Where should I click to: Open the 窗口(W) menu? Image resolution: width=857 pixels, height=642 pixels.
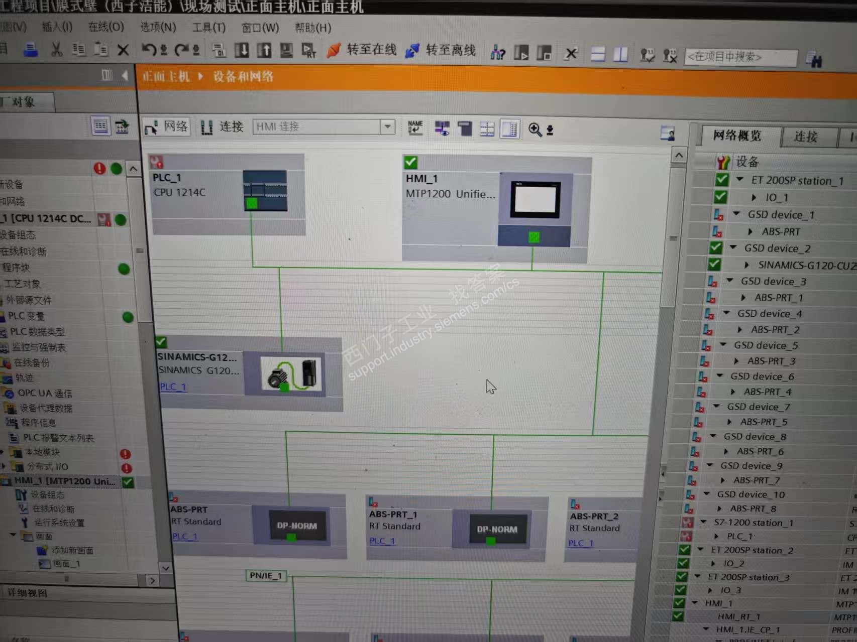click(x=260, y=28)
